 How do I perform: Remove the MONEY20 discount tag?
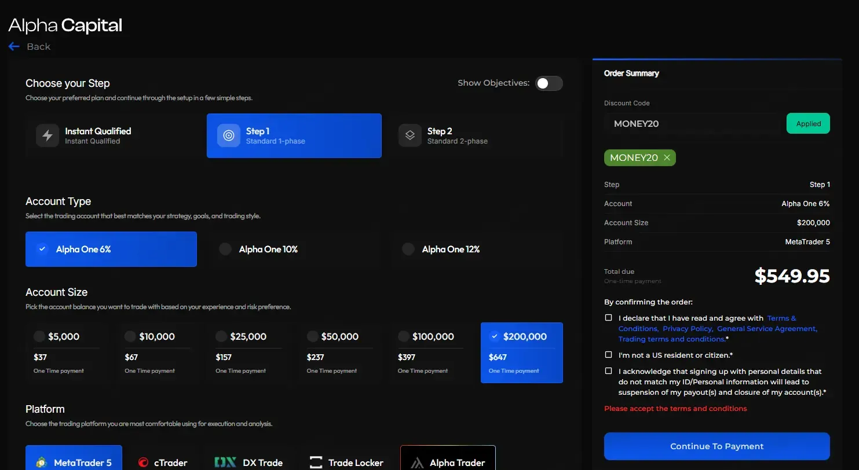pos(667,157)
